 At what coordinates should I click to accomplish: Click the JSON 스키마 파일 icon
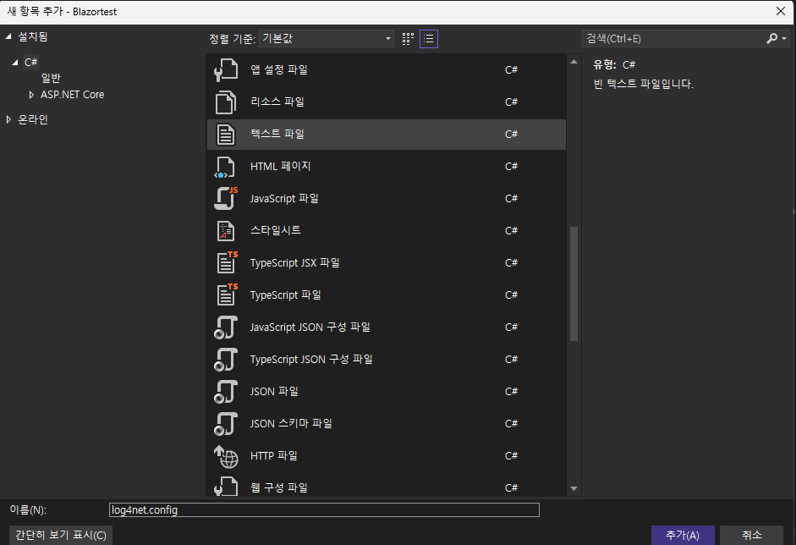tap(226, 424)
